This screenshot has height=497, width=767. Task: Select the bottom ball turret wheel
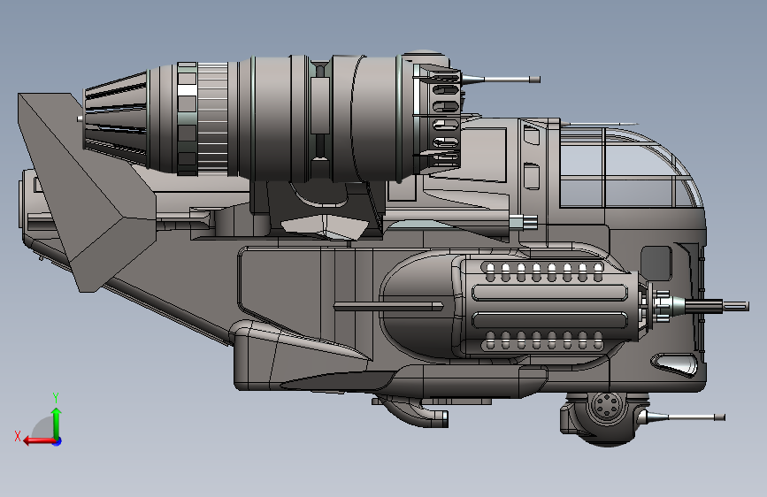point(607,407)
